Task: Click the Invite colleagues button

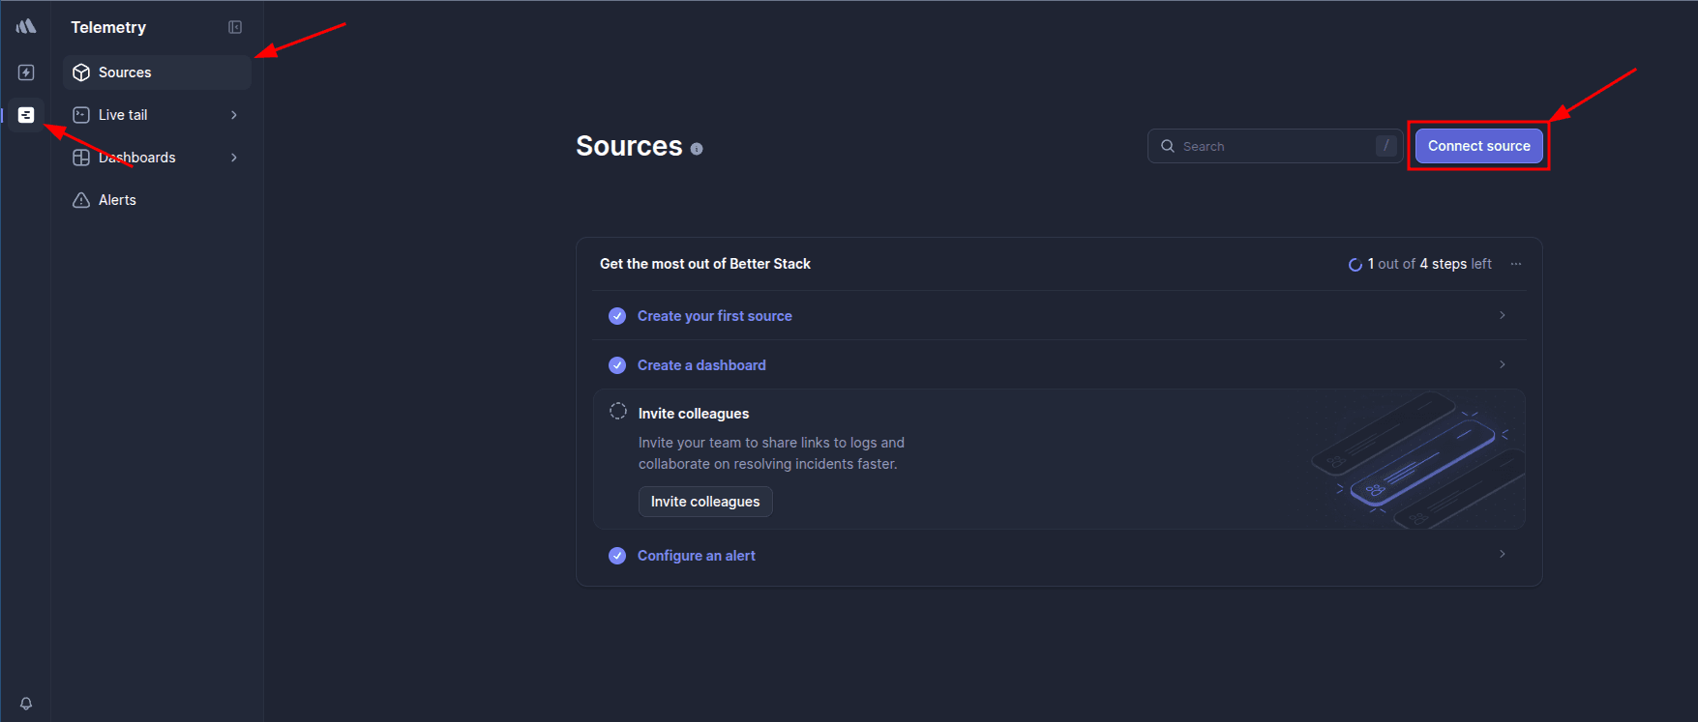Action: pos(705,502)
